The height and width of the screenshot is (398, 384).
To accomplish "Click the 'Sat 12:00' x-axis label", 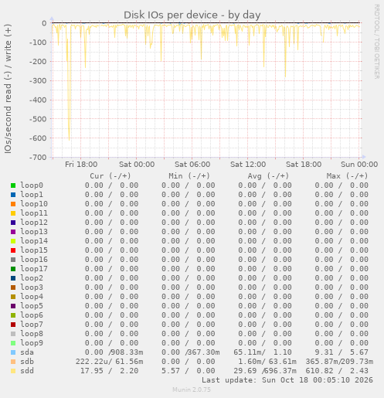I will tap(248, 165).
